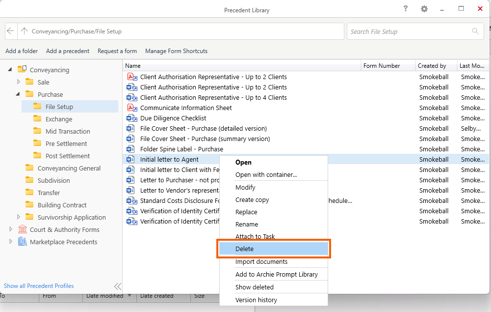Click the search magnifier icon
This screenshot has width=491, height=312.
(475, 31)
